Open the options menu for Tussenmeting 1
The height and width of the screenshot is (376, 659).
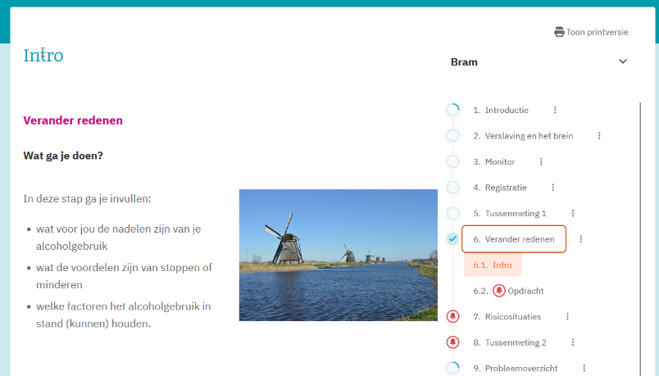coord(573,214)
